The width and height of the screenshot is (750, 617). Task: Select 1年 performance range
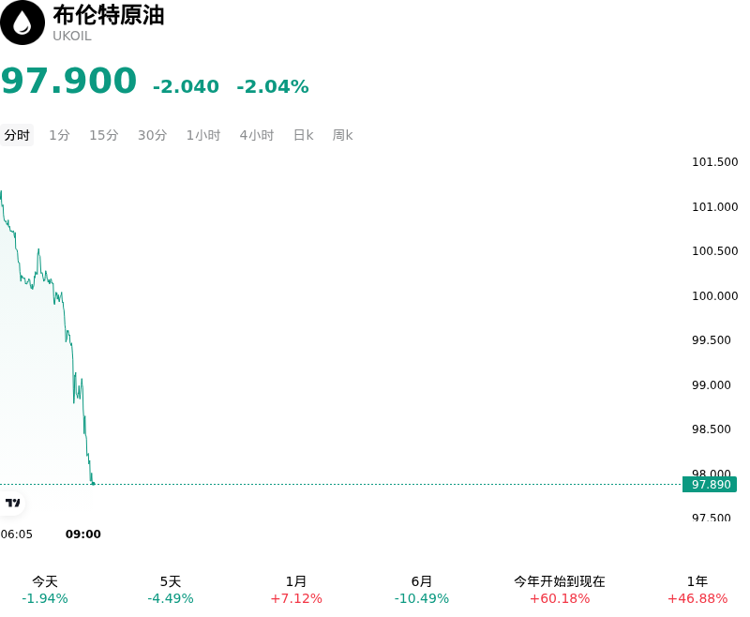(697, 590)
